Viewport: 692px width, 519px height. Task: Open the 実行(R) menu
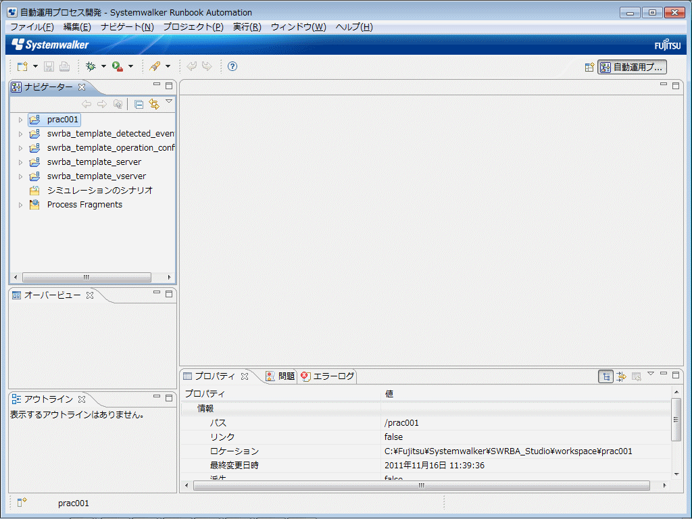[x=247, y=27]
